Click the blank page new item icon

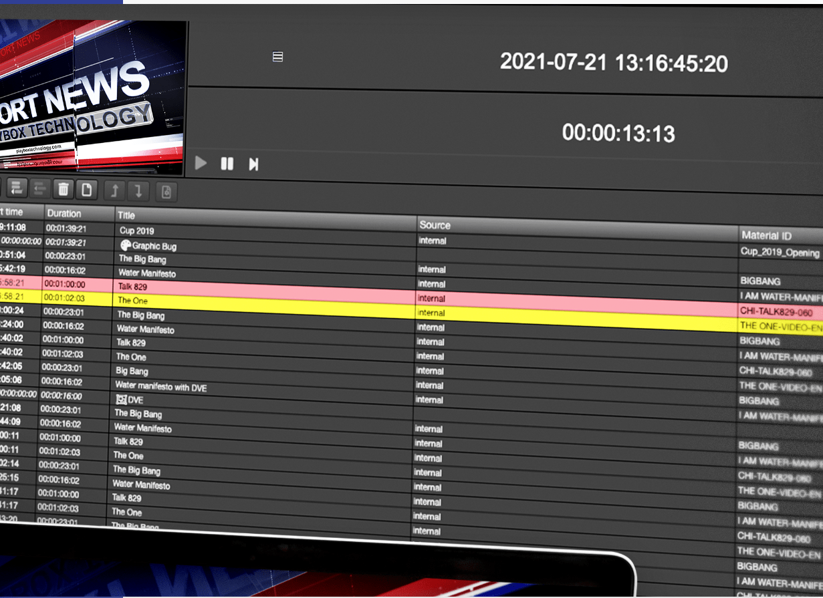click(86, 190)
